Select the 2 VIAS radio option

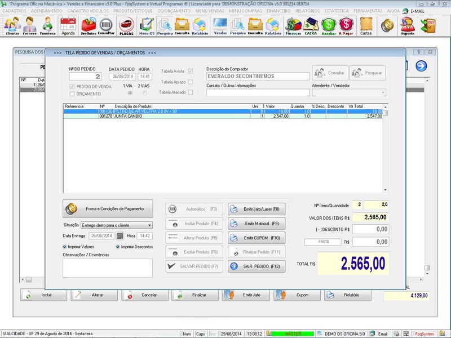[x=145, y=93]
